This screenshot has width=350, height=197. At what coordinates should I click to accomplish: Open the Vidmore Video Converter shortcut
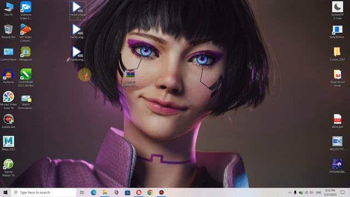click(26, 10)
